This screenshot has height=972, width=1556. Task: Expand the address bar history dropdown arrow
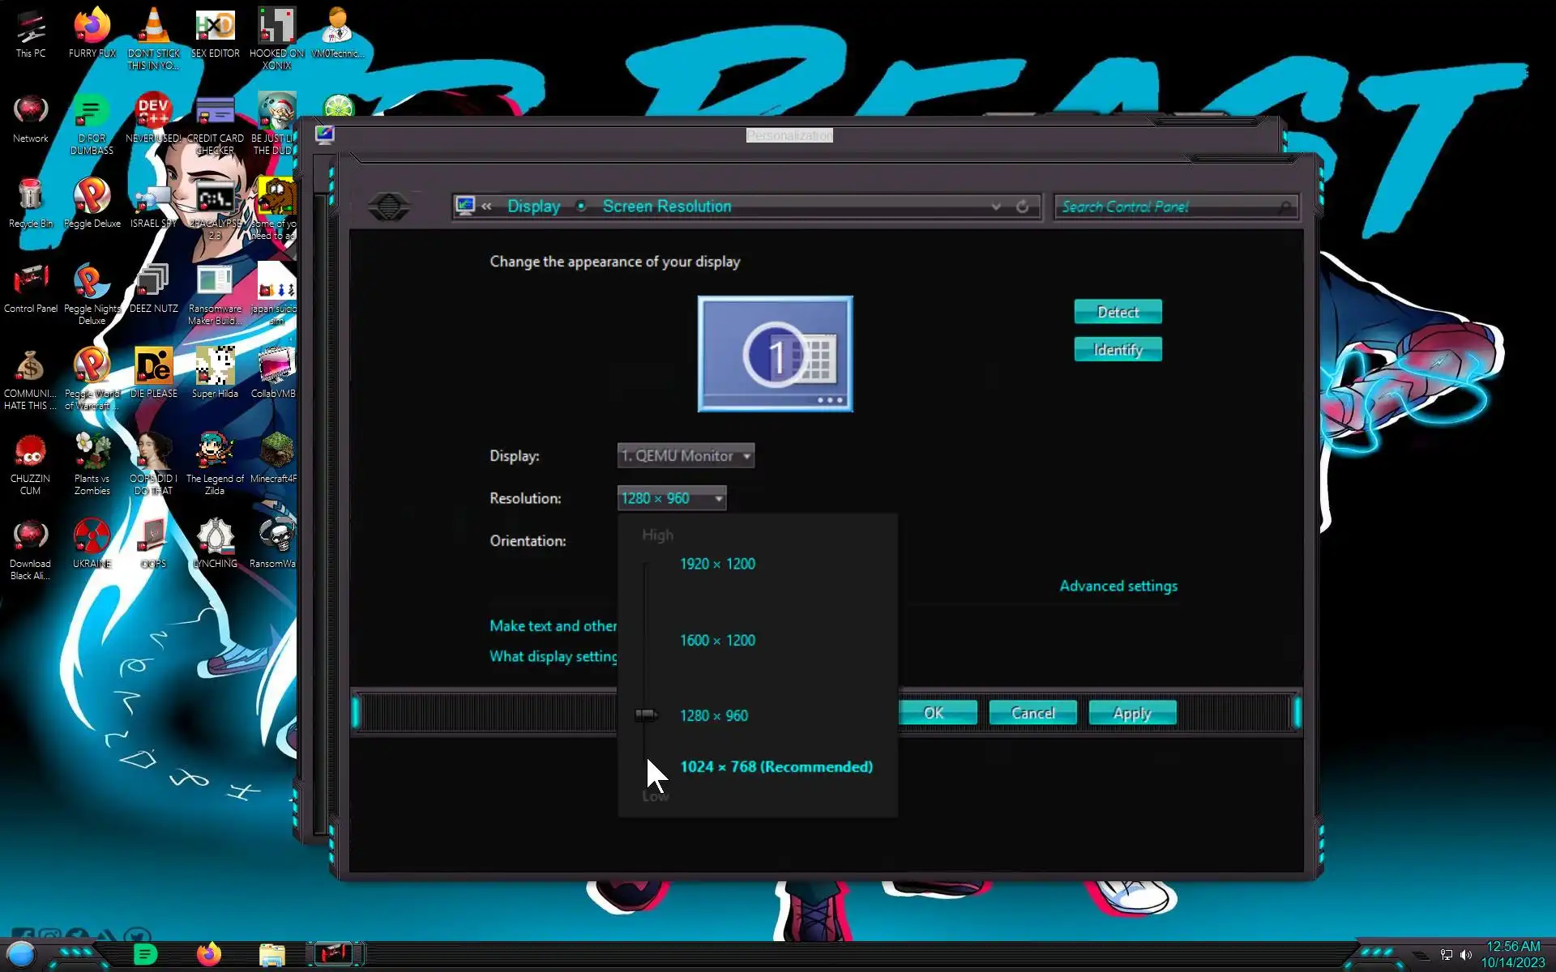(996, 207)
